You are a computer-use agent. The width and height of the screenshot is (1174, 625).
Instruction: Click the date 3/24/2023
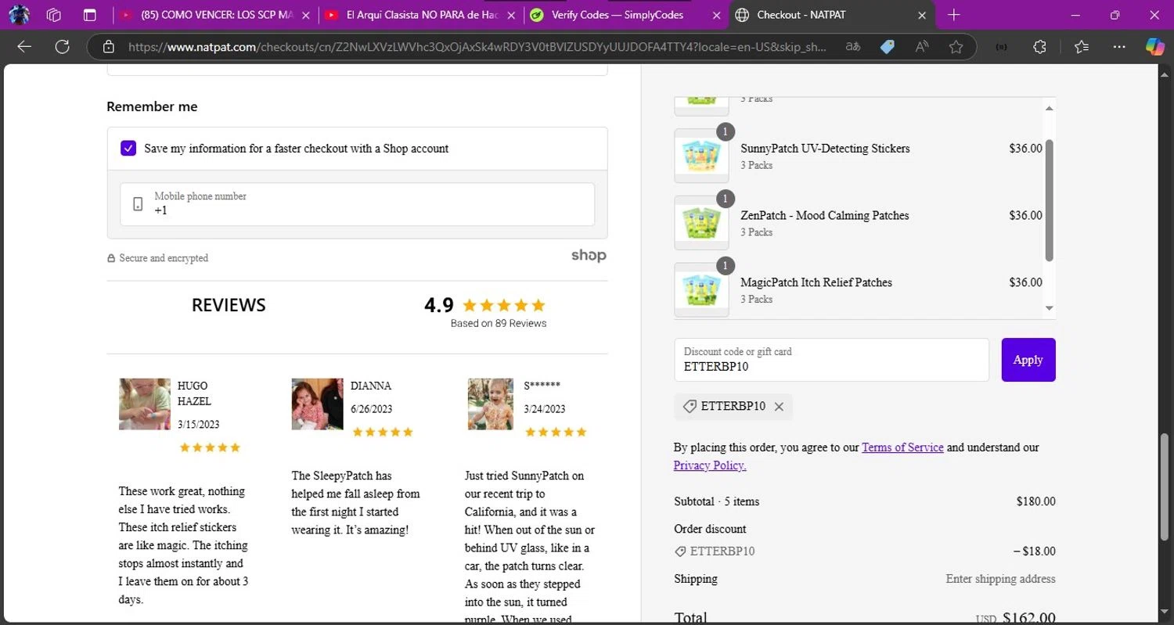(x=545, y=409)
